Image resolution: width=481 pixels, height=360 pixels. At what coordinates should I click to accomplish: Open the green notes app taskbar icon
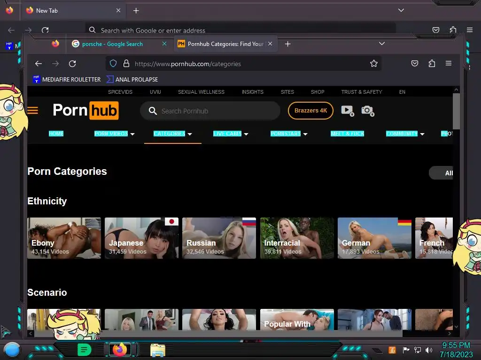[x=85, y=350]
